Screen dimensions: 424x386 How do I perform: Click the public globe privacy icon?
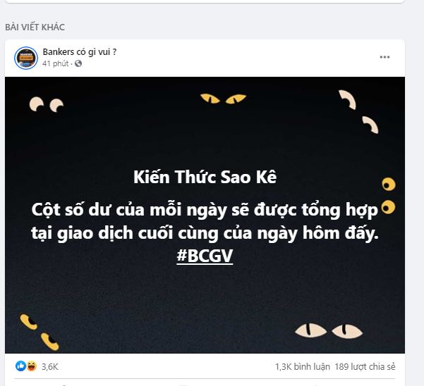[78, 63]
